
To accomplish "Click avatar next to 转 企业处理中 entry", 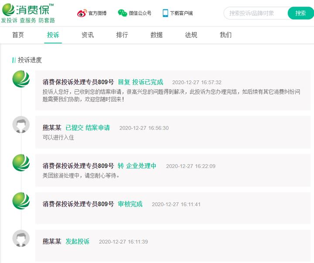I will pyautogui.click(x=21, y=162).
